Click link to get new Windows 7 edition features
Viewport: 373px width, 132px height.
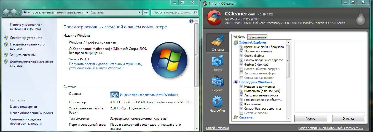[x=106, y=66]
